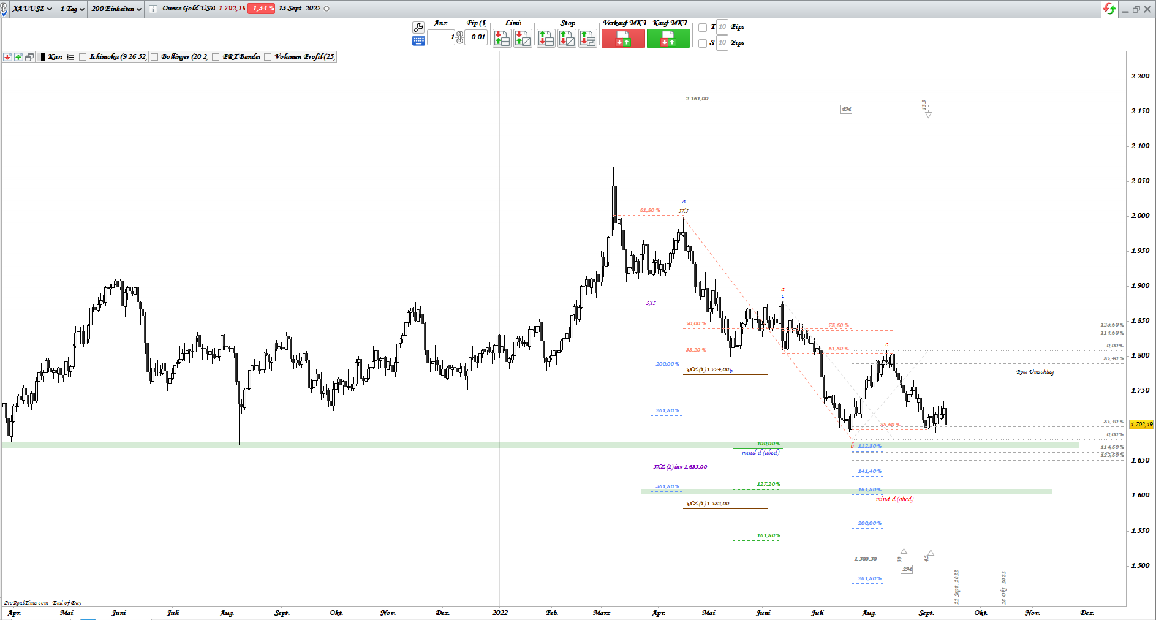This screenshot has height=620, width=1156.
Task: Open the instrument info icon beside Ounce Gold USD
Action: point(153,9)
